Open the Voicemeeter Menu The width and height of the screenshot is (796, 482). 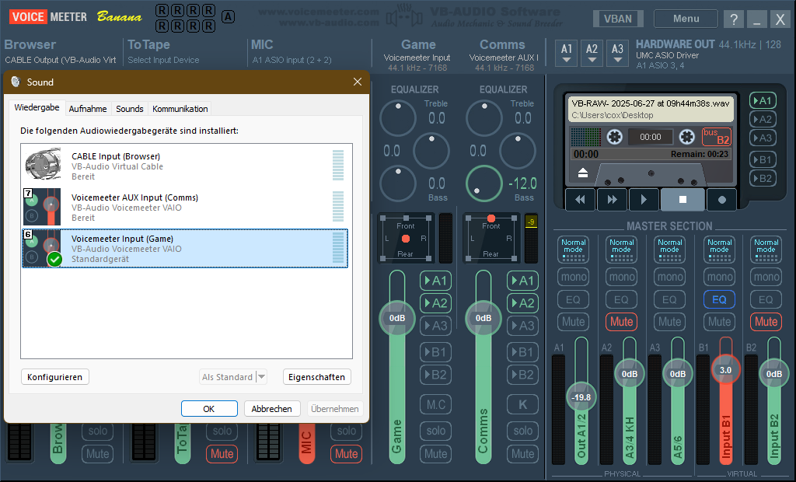point(686,19)
